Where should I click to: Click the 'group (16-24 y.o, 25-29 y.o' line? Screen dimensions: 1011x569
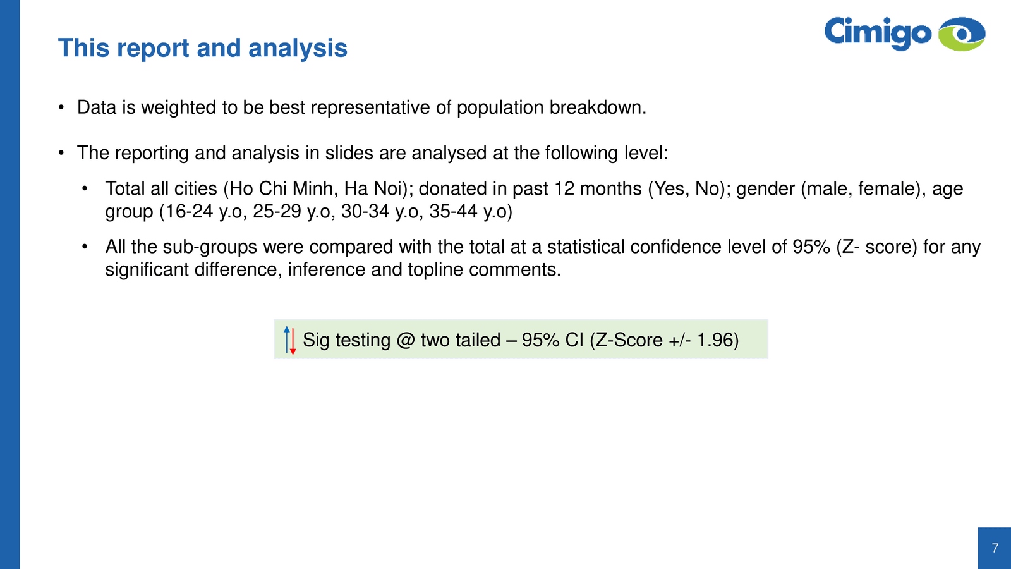coord(308,212)
